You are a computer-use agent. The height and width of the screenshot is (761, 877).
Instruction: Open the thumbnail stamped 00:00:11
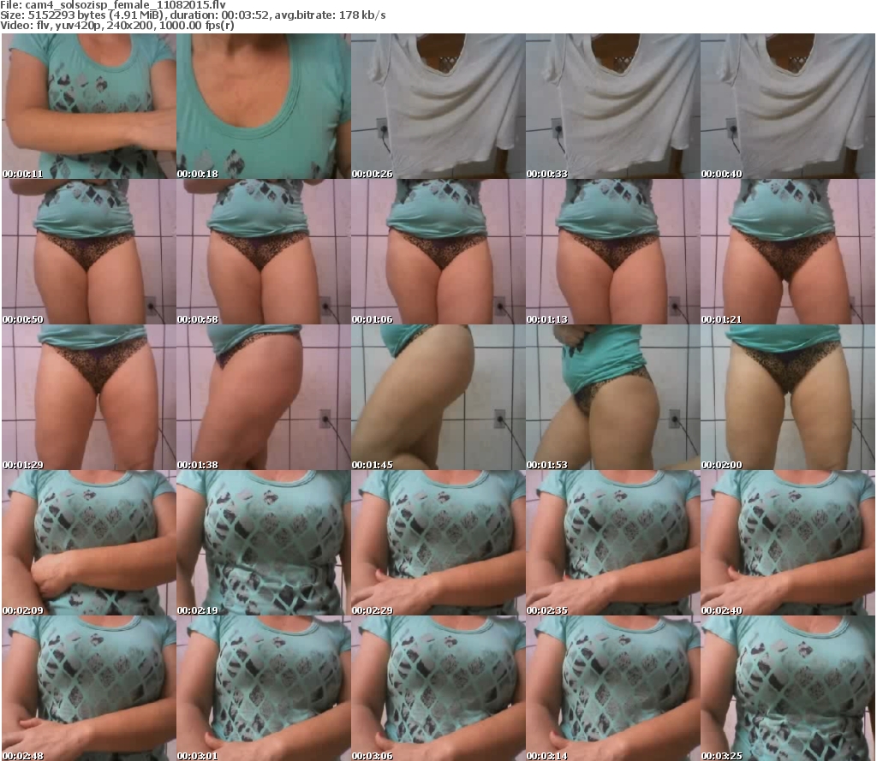89,106
